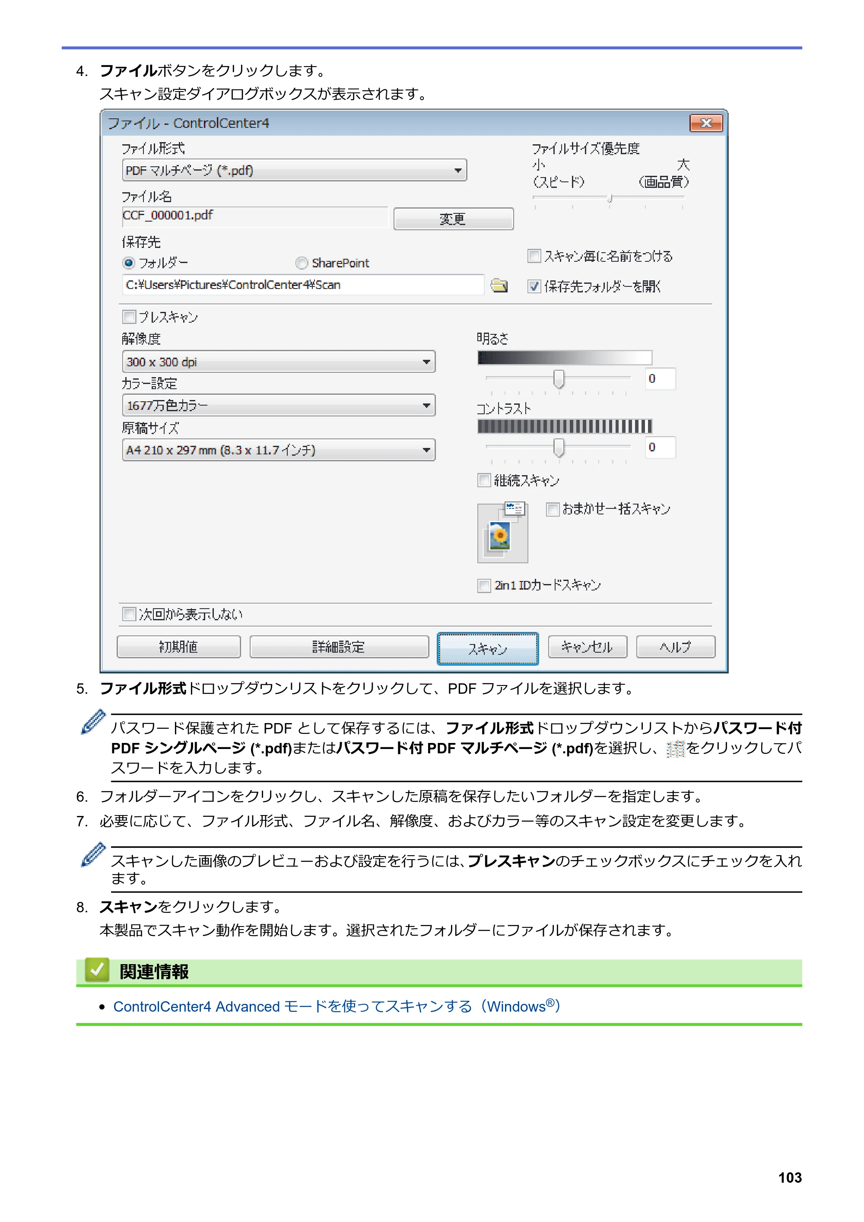Check the 2in1 IDカードスキャン option
Screen dimensions: 864x1222
click(x=484, y=585)
